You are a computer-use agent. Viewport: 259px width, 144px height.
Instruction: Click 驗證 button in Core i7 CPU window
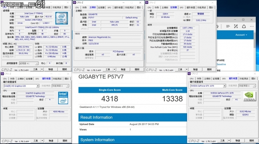(51, 69)
